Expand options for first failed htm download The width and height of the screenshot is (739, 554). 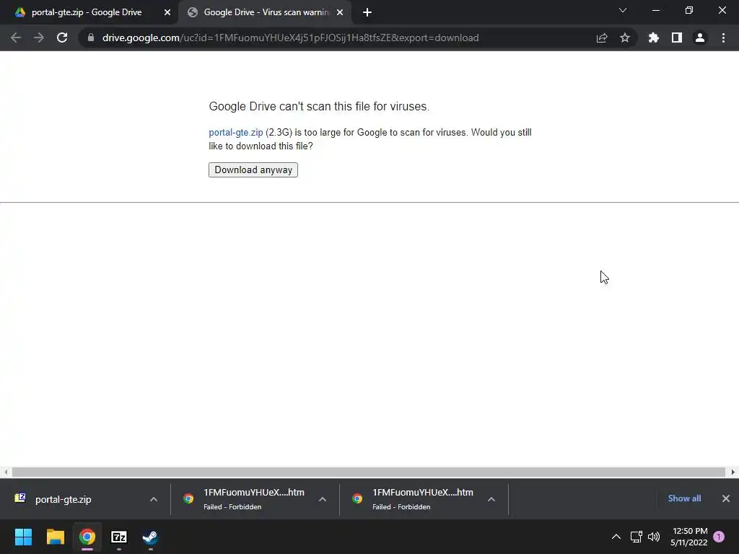[x=323, y=499]
